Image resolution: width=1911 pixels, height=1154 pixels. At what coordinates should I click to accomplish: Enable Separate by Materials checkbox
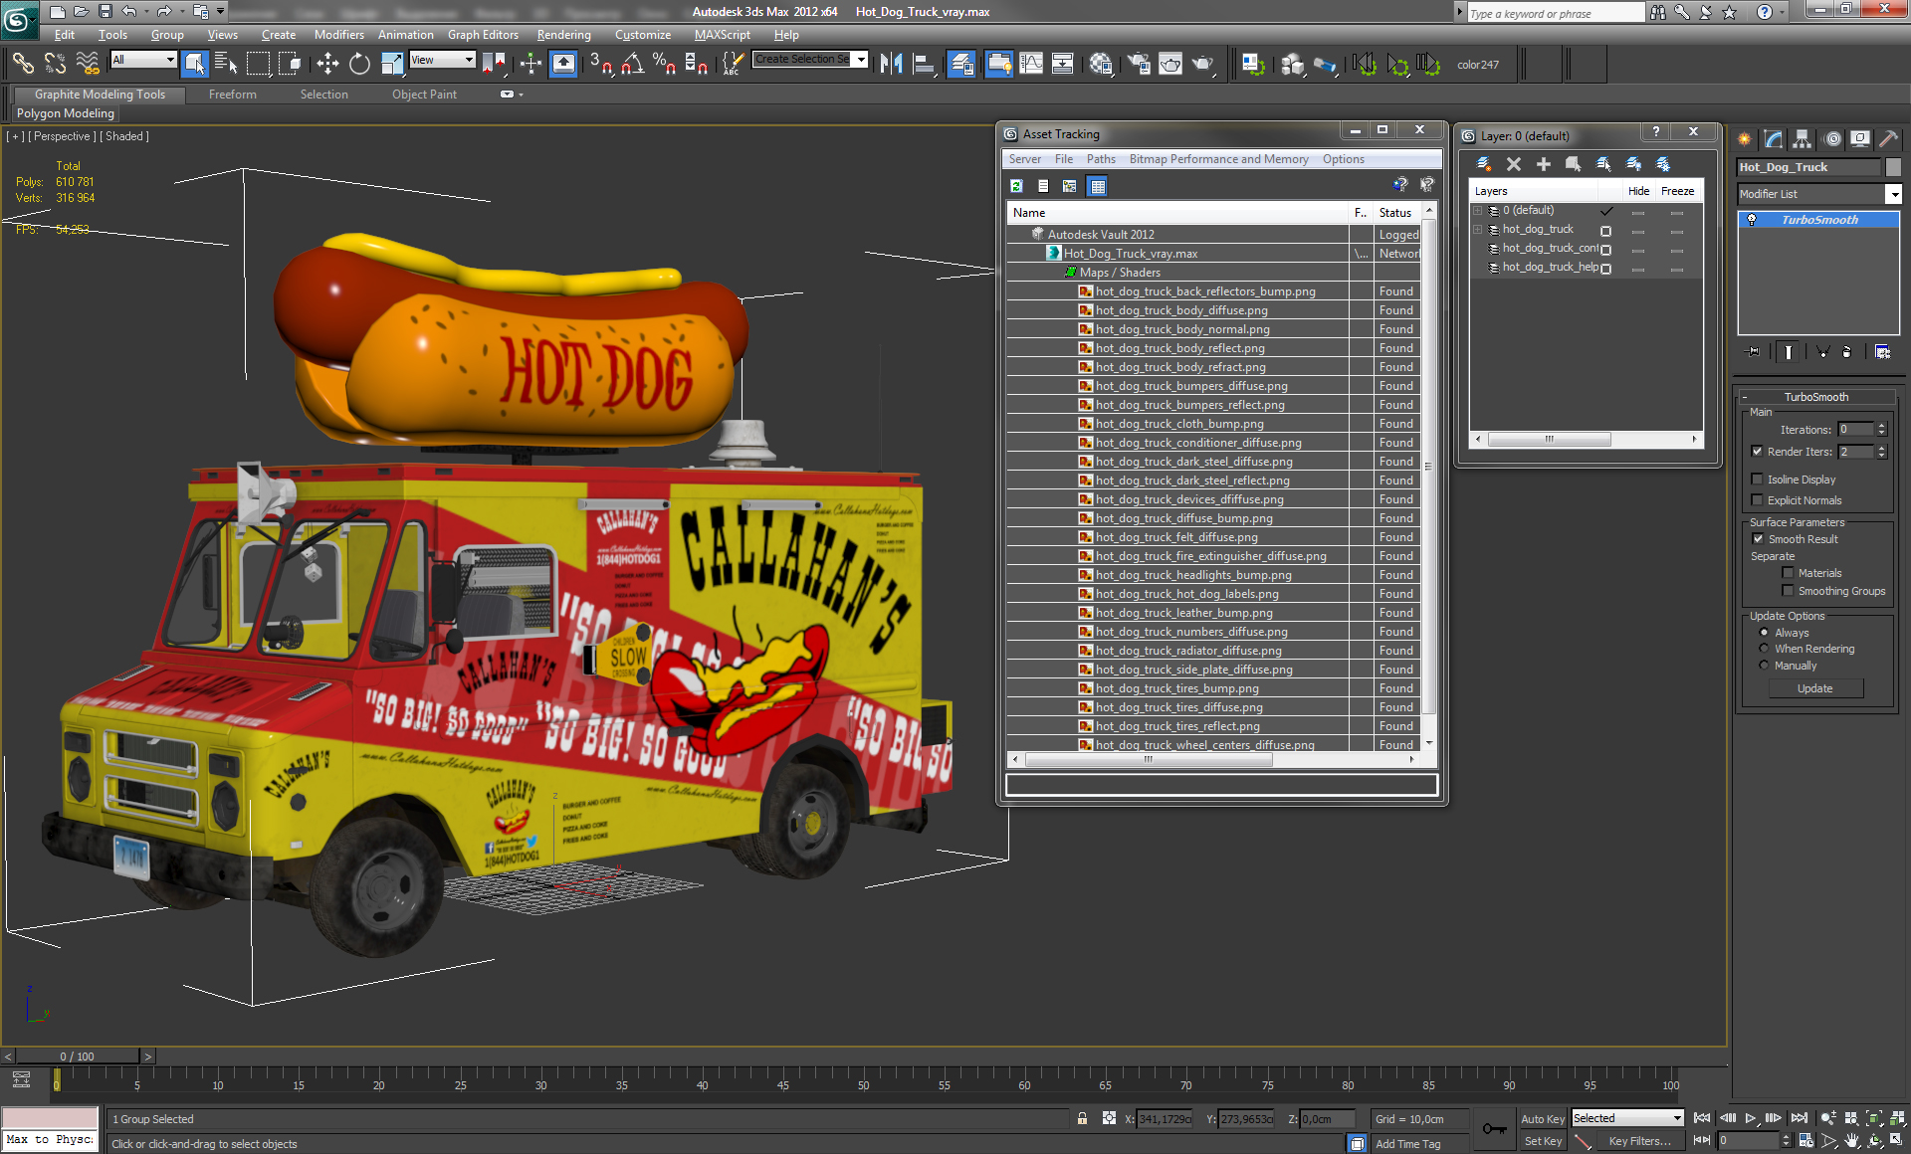coord(1788,572)
